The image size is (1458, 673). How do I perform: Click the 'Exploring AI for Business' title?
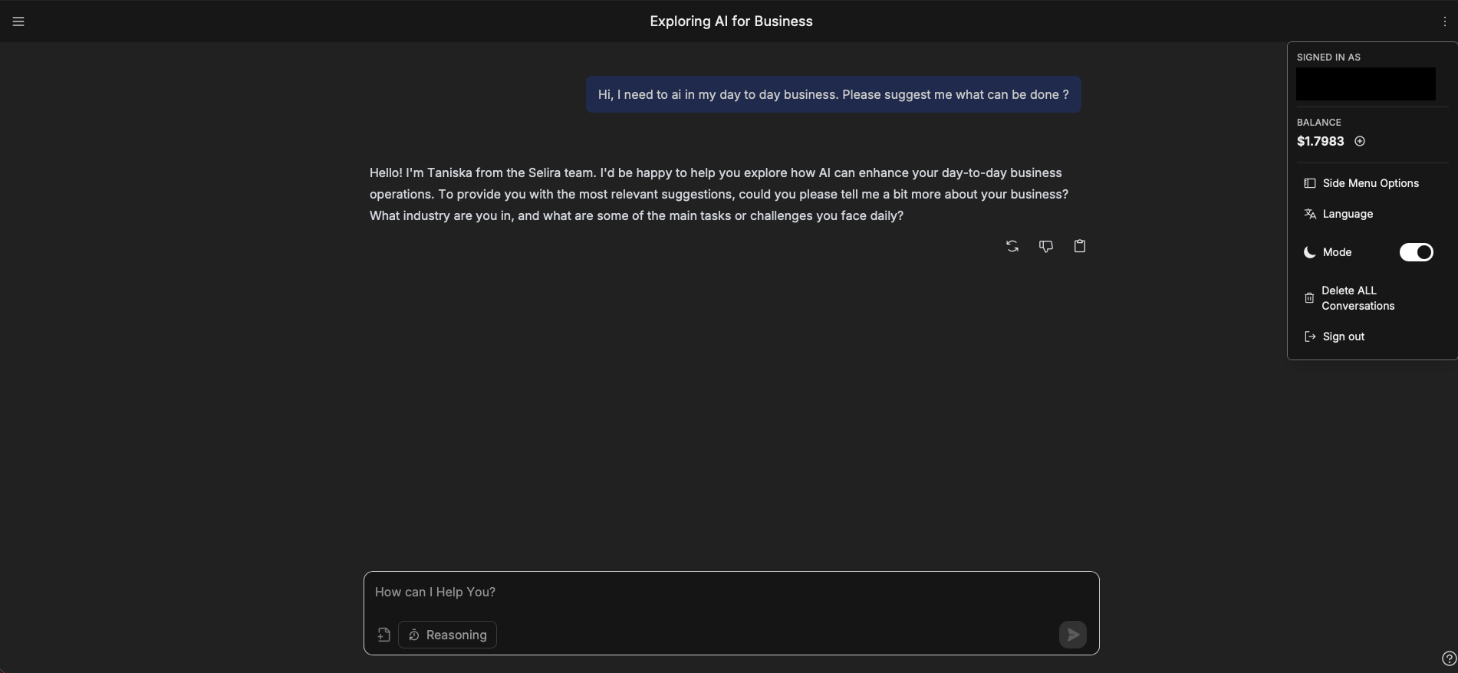(731, 21)
